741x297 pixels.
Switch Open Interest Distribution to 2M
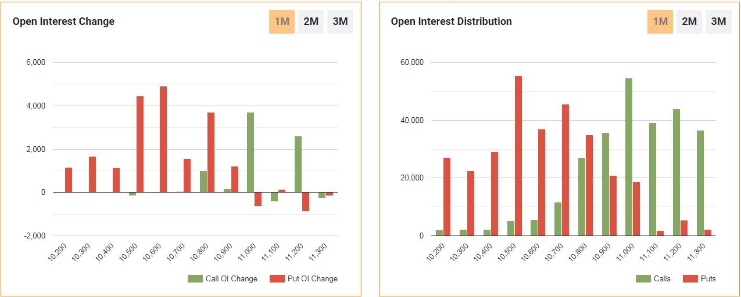pos(689,22)
